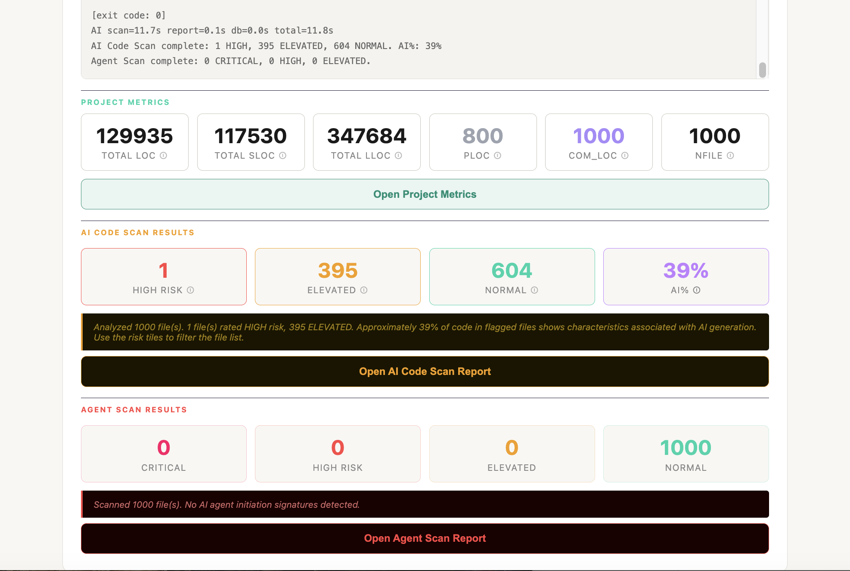Select the 39% AI% tile
This screenshot has height=571, width=850.
tap(686, 276)
